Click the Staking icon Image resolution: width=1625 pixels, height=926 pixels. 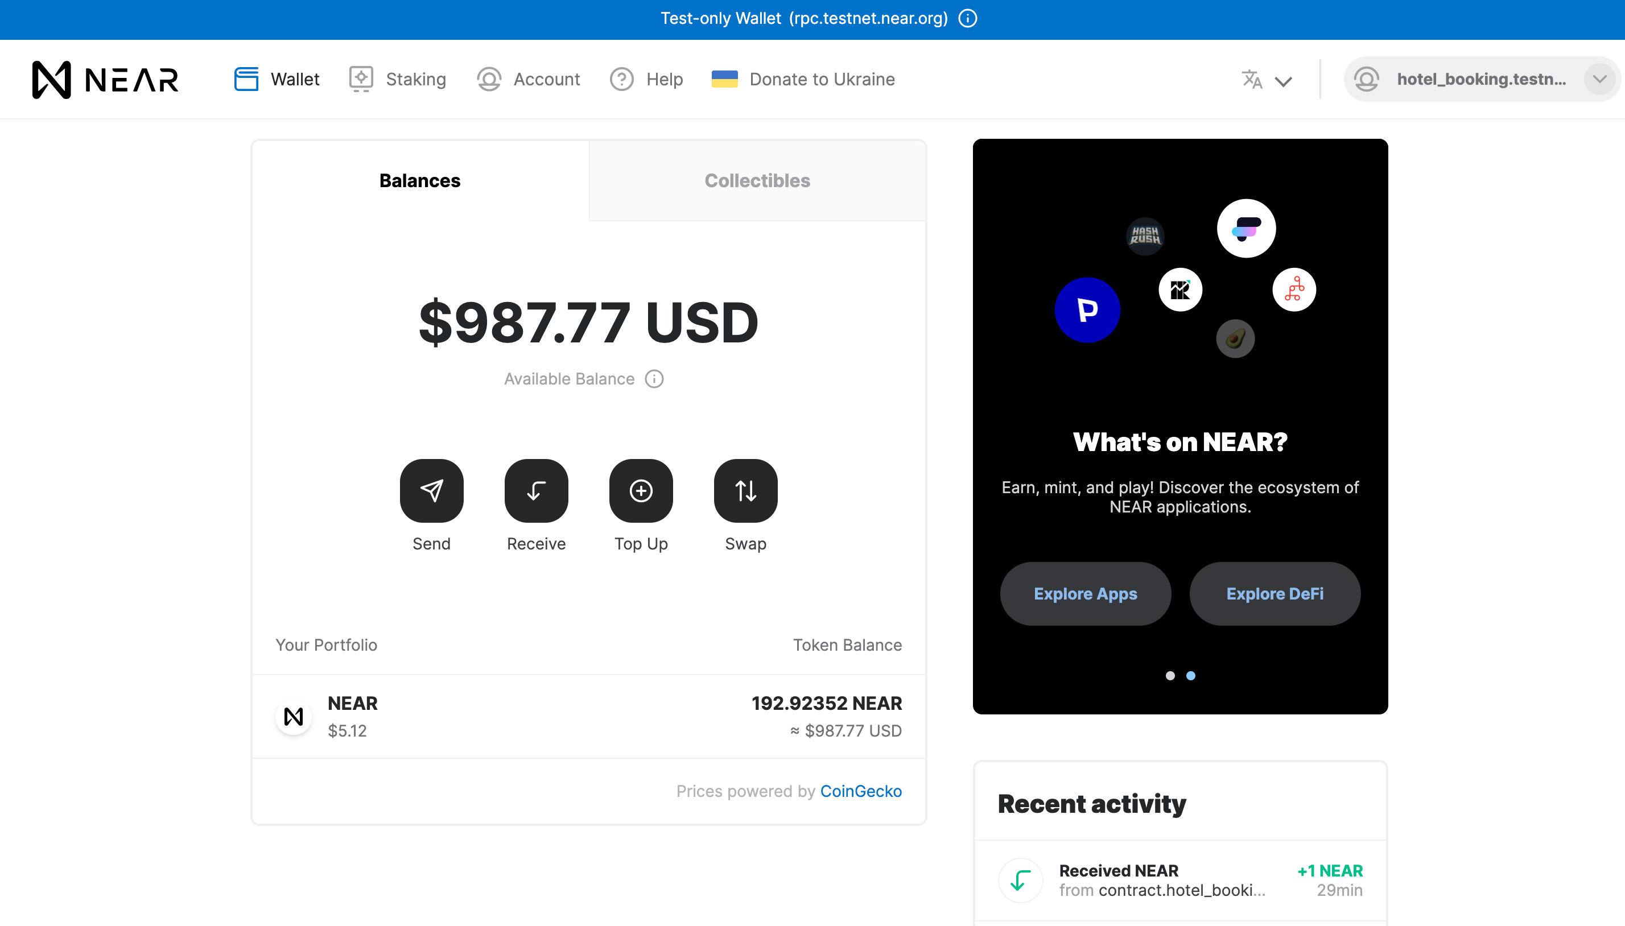(x=361, y=79)
